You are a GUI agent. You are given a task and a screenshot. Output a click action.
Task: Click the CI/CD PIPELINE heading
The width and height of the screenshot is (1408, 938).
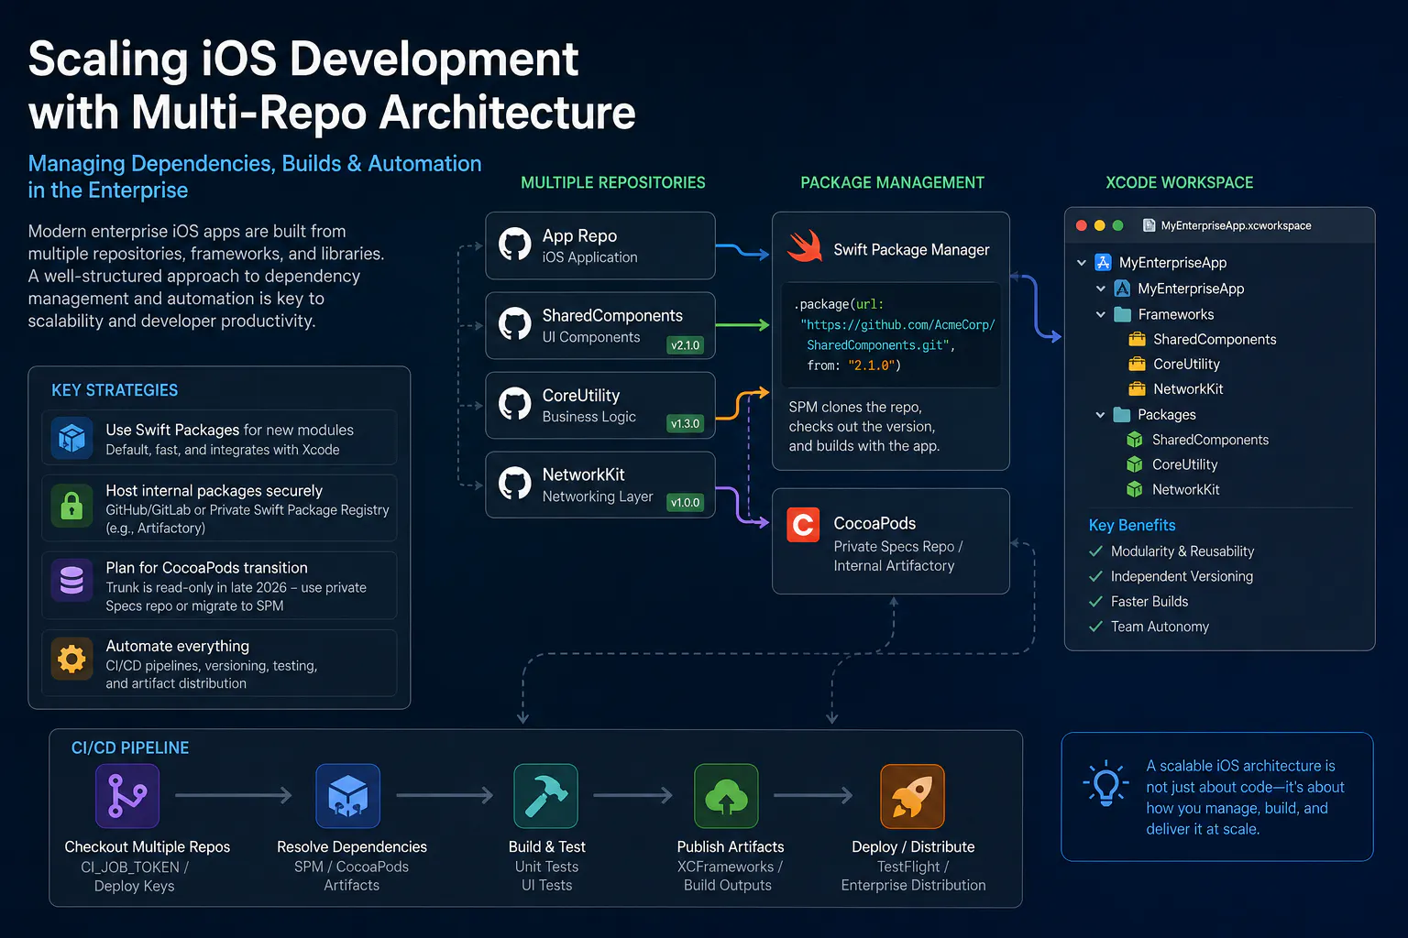[130, 747]
